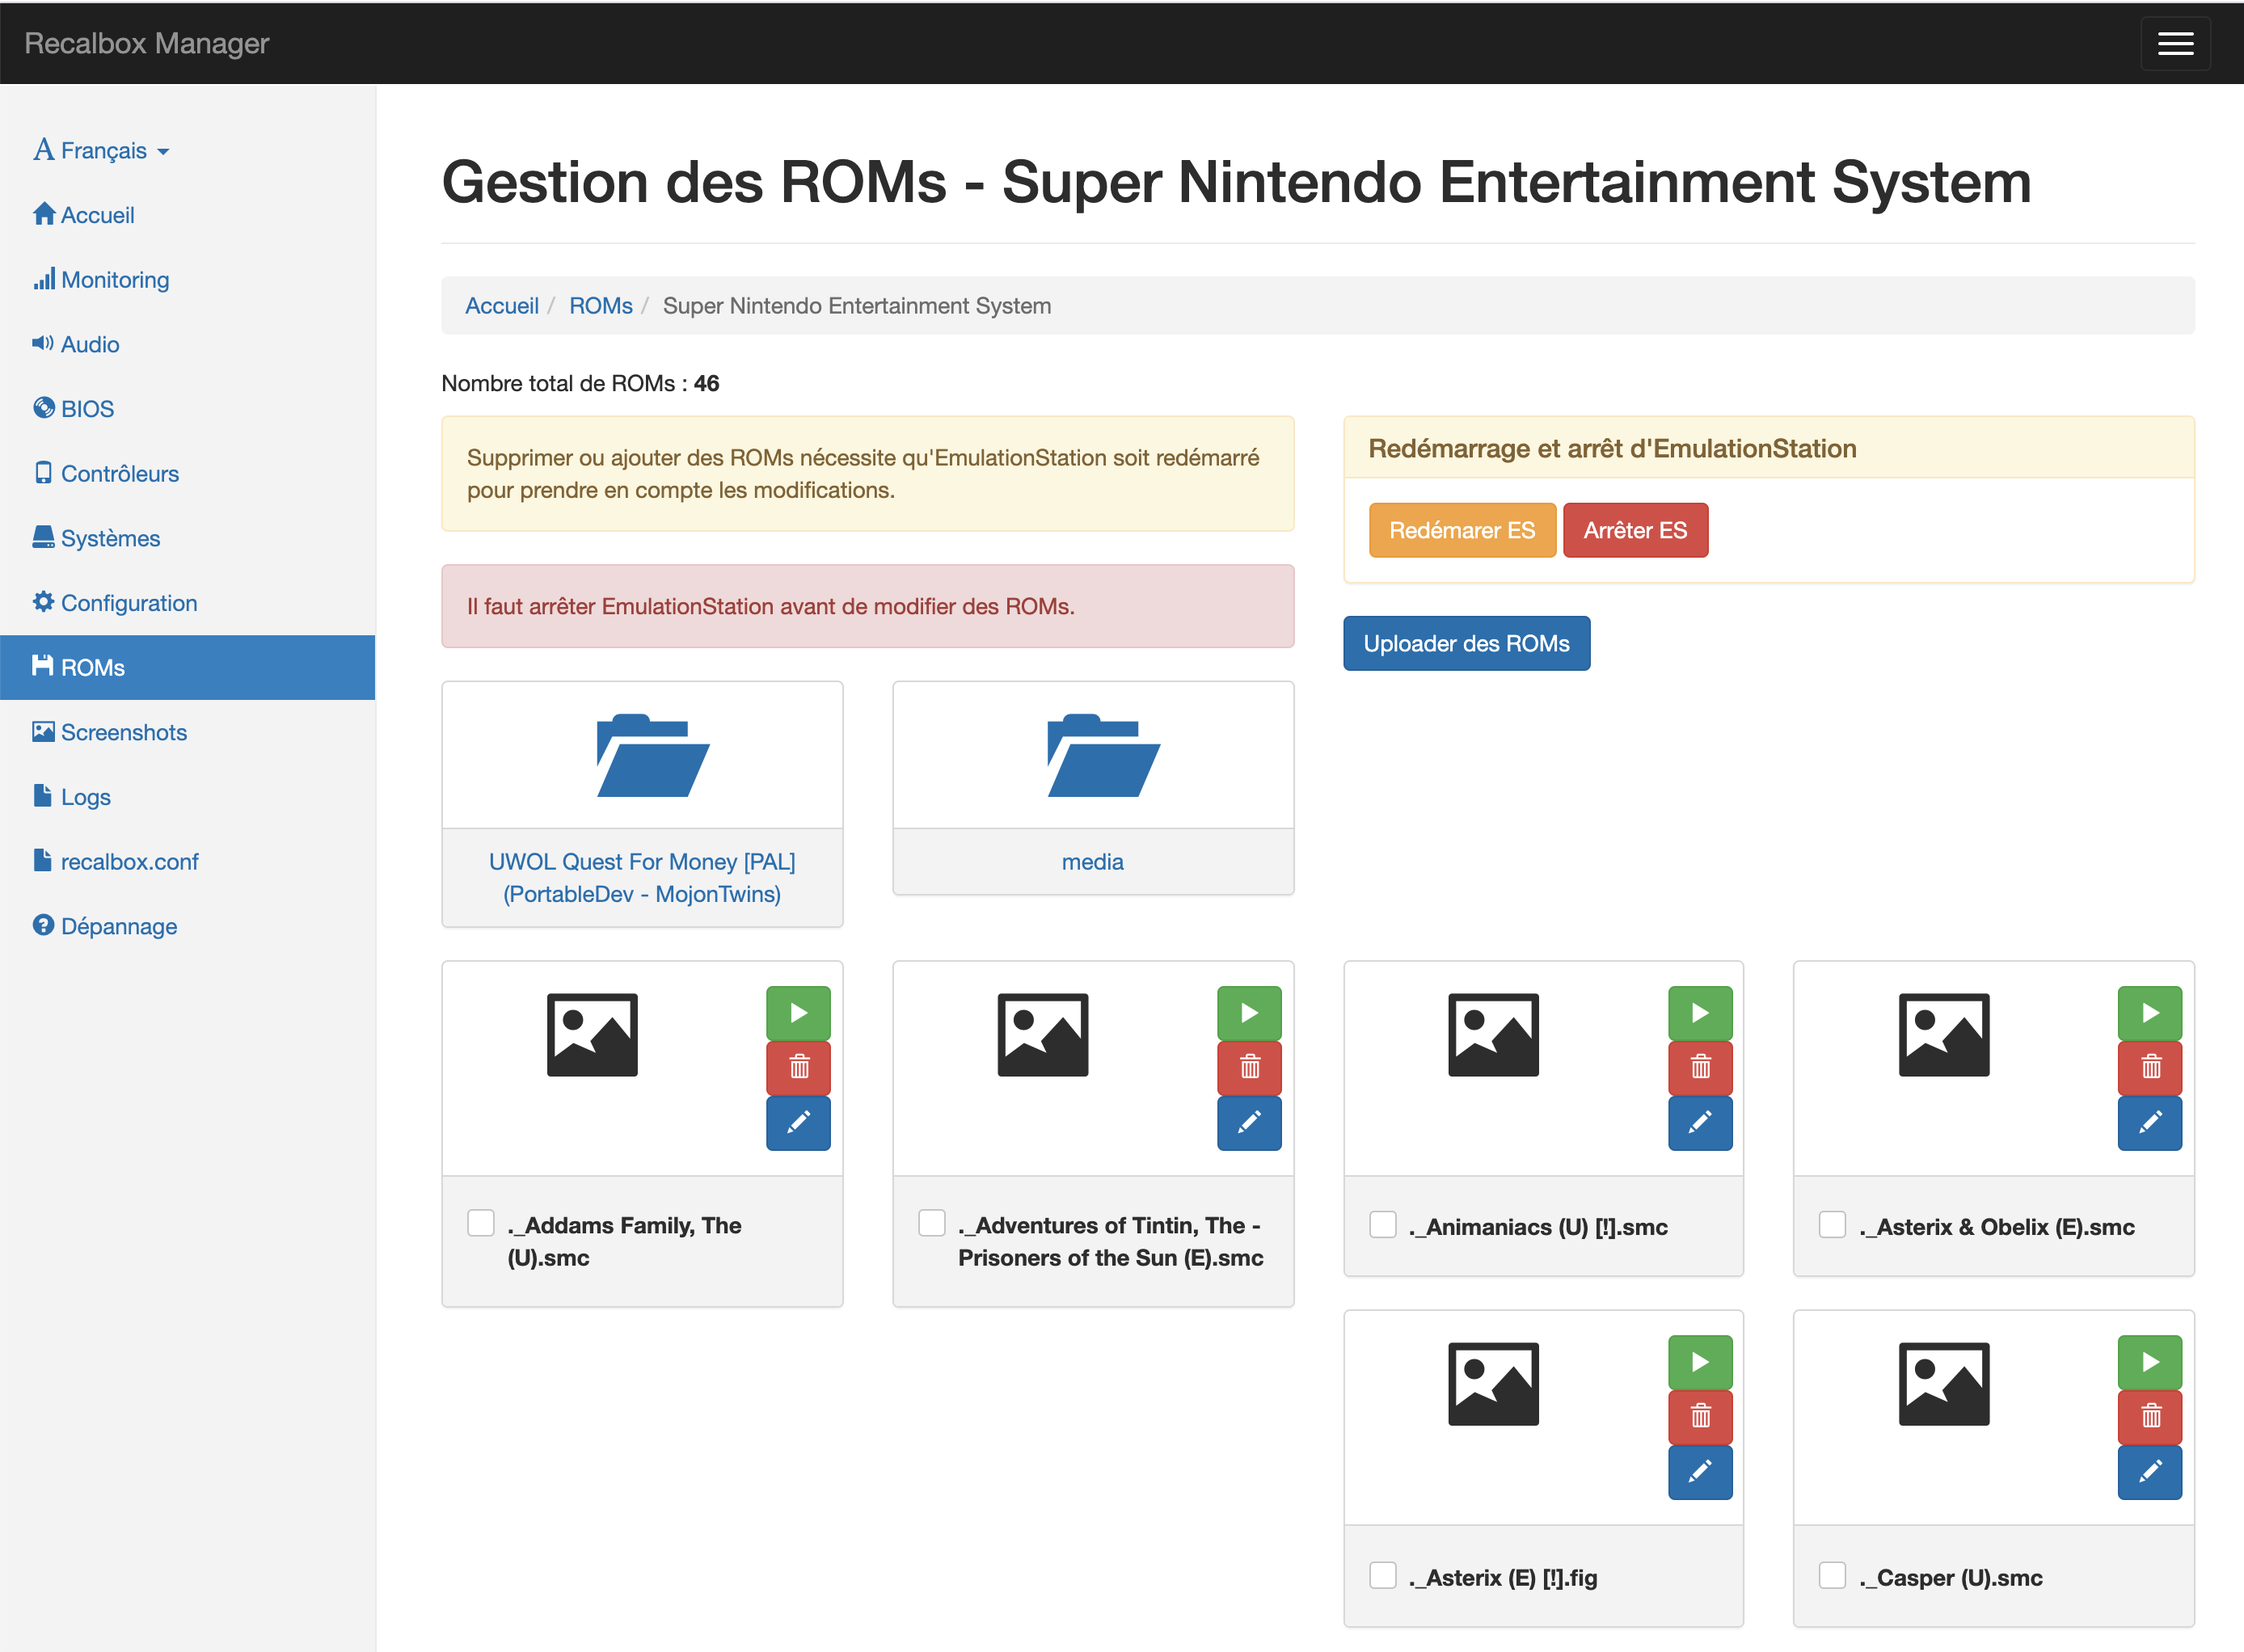
Task: Launch the Casper (U) ROM
Action: [2150, 1362]
